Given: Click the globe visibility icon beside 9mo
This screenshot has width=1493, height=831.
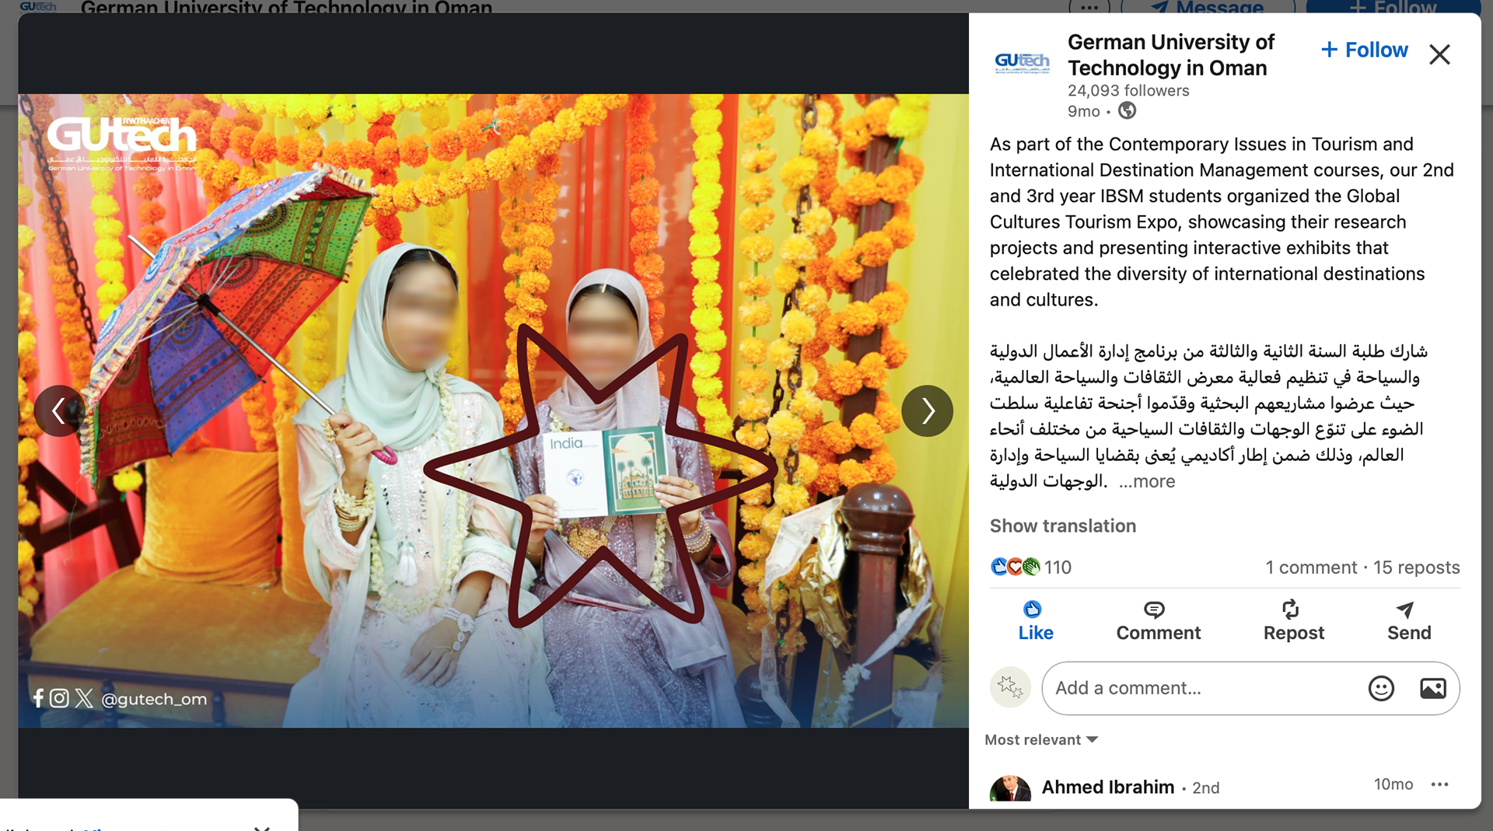Looking at the screenshot, I should pos(1127,111).
